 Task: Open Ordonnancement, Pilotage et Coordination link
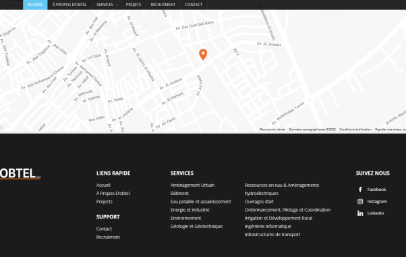(x=287, y=210)
